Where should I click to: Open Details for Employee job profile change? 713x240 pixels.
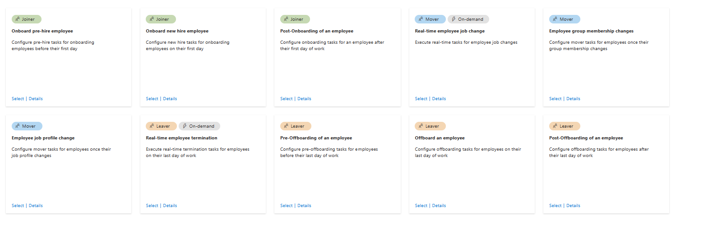coord(36,206)
